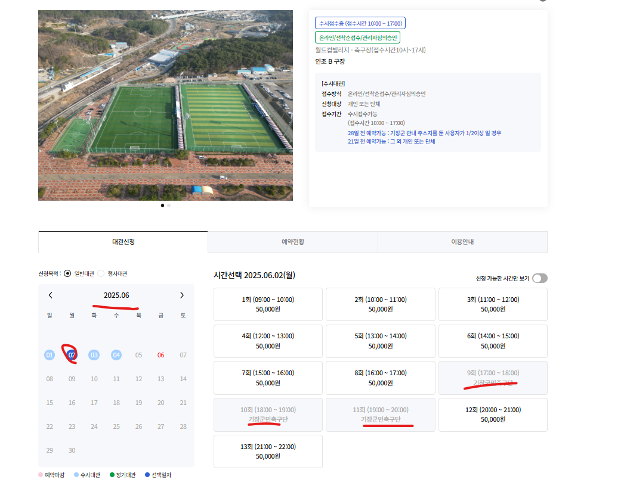The height and width of the screenshot is (486, 627).
Task: Click reserved slot 11회 (19:00 ~ 20:00)
Action: (381, 415)
